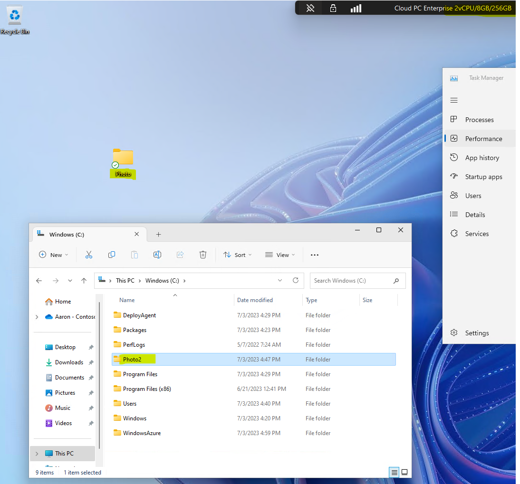Open Processes in Task Manager
This screenshot has height=484, width=520.
tap(480, 120)
